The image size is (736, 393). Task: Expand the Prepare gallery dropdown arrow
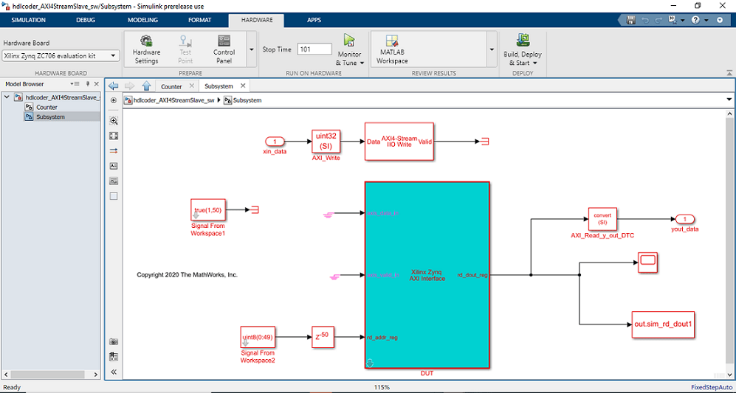(251, 49)
